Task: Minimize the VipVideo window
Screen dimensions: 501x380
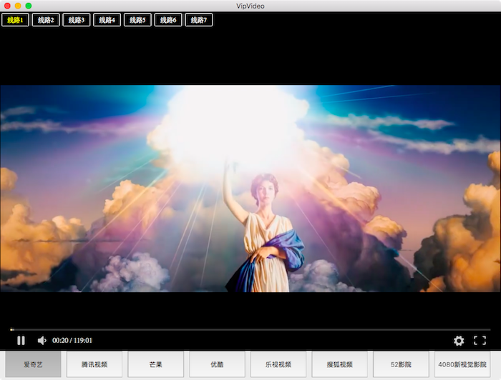Action: pyautogui.click(x=18, y=6)
